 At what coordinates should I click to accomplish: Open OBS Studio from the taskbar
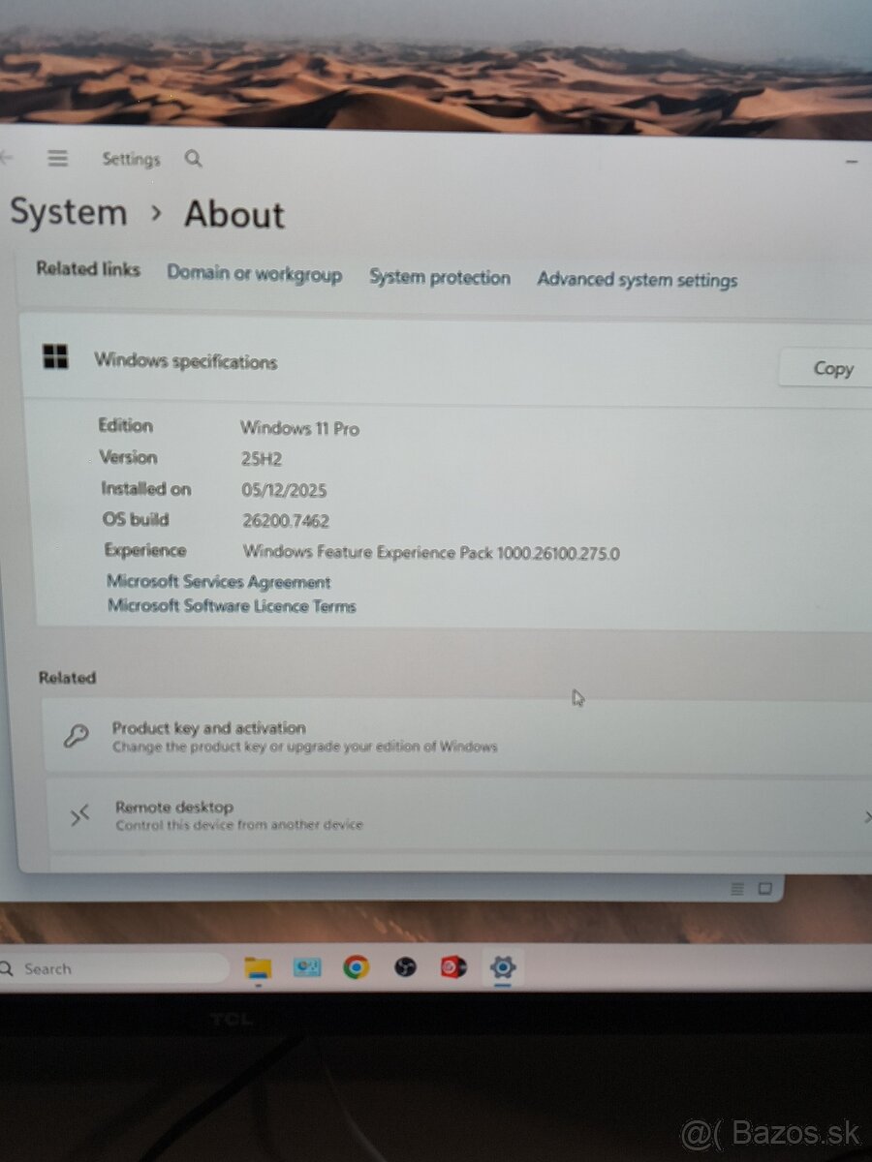click(x=405, y=966)
